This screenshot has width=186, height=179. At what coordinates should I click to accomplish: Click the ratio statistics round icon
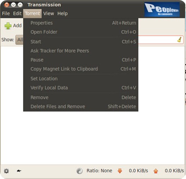[x=79, y=171]
